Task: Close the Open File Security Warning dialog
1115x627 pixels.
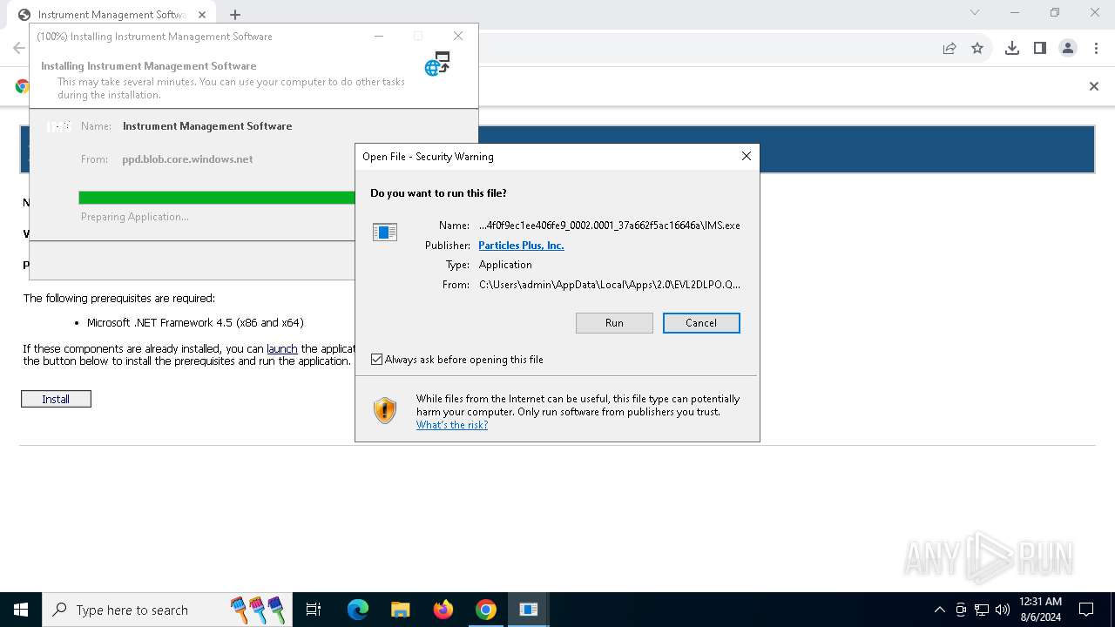Action: pyautogui.click(x=746, y=156)
